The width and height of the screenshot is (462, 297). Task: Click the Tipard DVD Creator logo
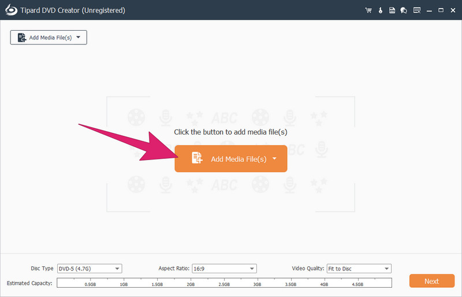coord(11,10)
